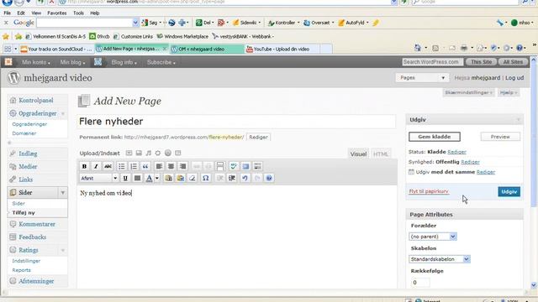Click the Preview button
Viewport: 538px width, 302px height.
coord(500,137)
